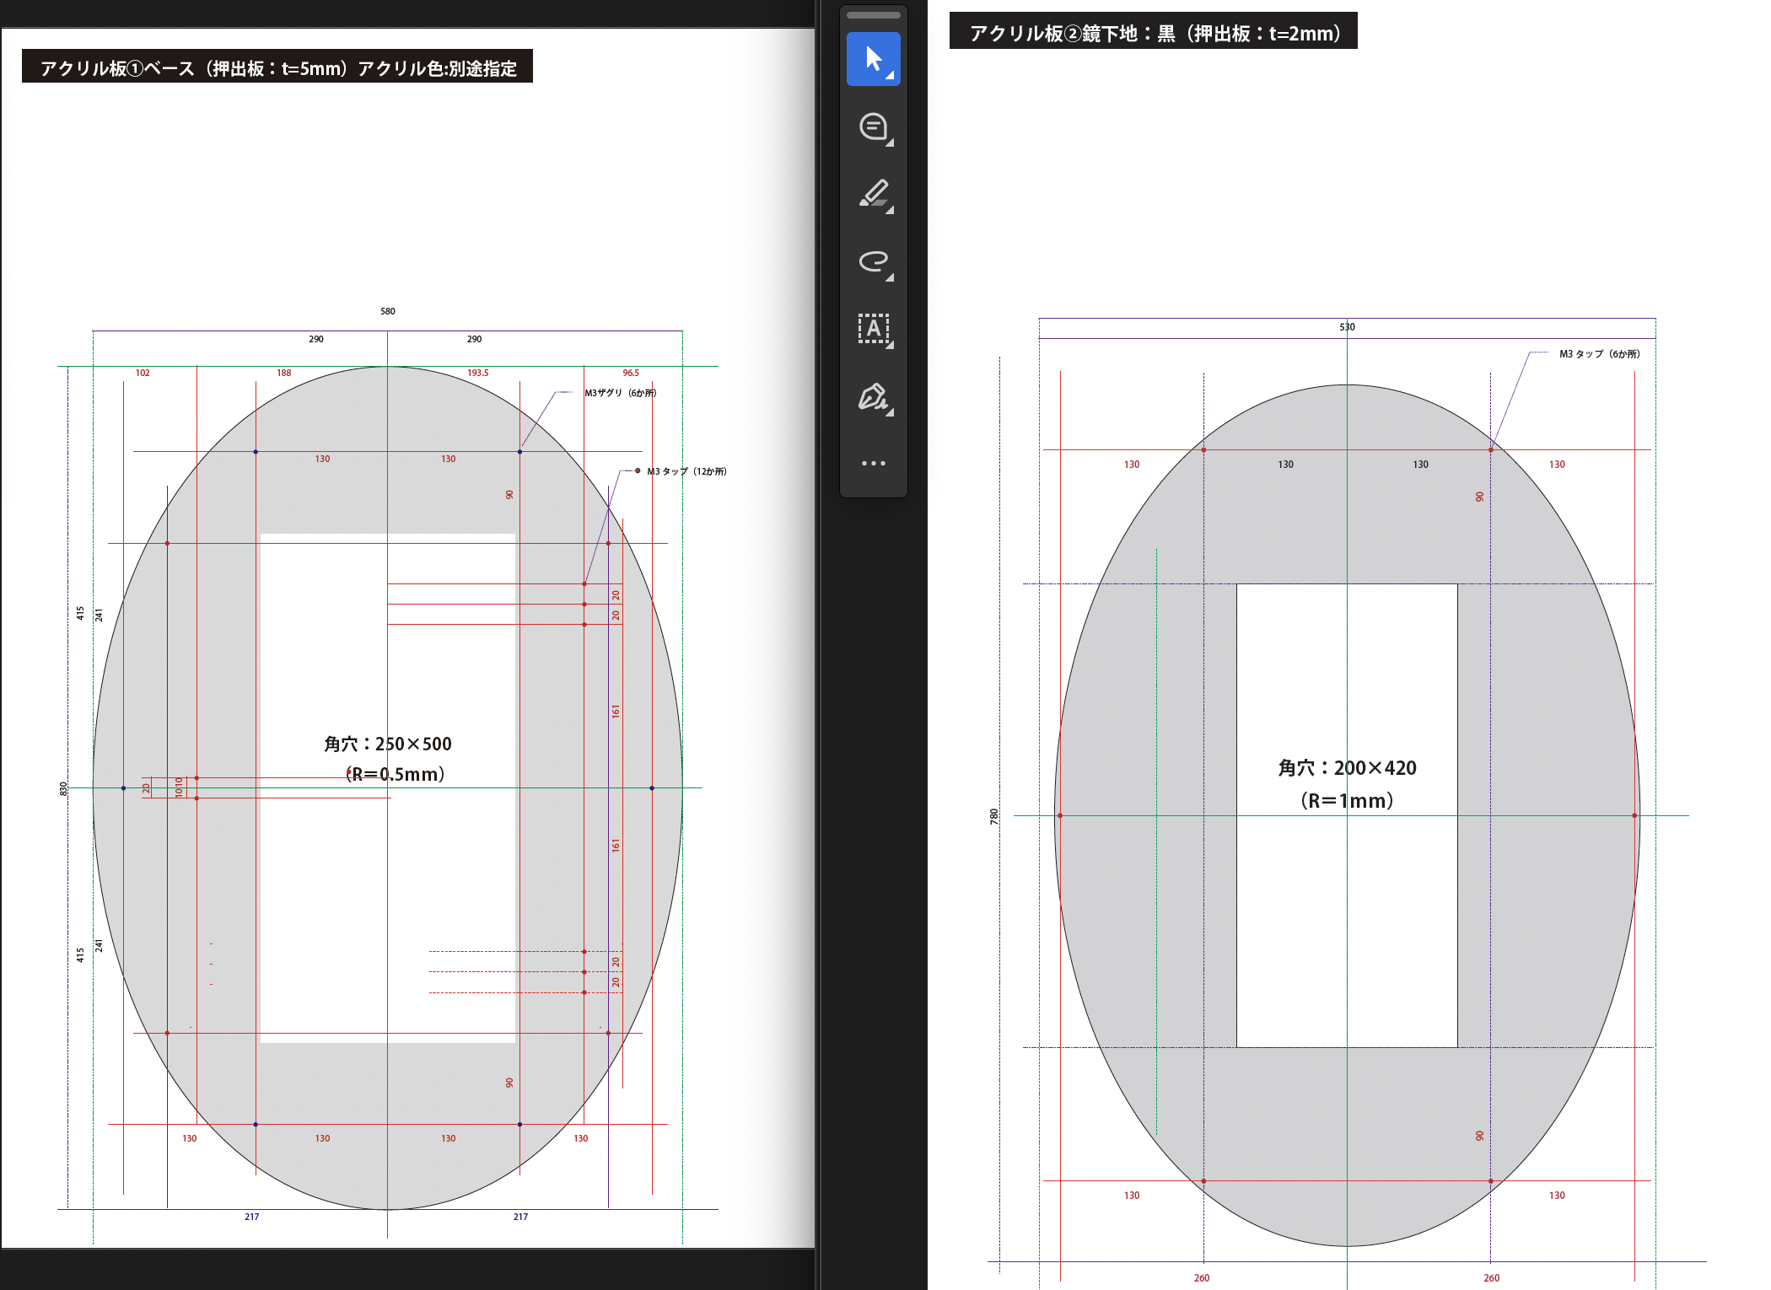This screenshot has height=1290, width=1771.
Task: Click the M3 タップ（6か所）annotation
Action: tap(1599, 354)
